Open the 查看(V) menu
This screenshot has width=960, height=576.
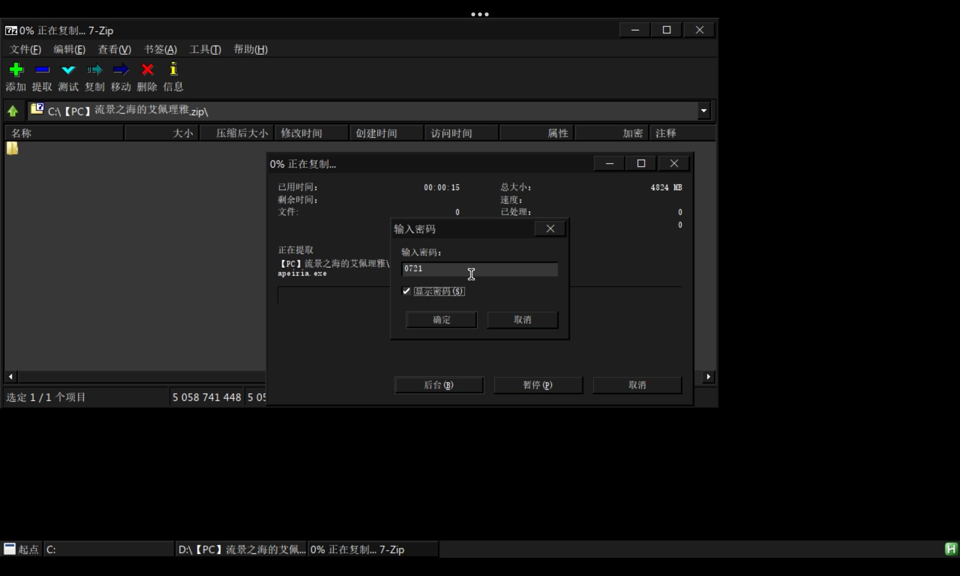coord(114,49)
